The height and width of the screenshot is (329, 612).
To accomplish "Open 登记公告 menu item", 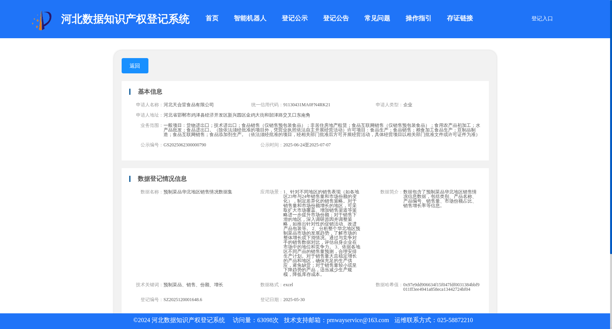I will pos(336,18).
